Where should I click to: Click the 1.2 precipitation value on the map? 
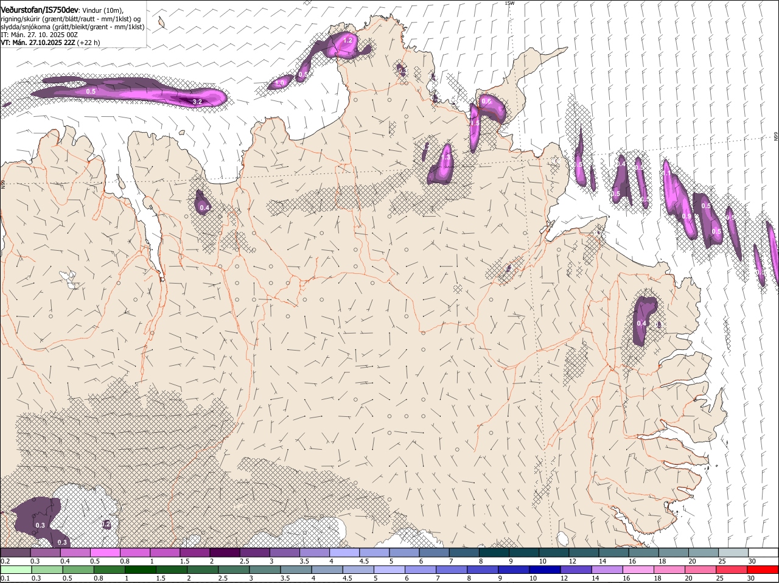point(348,40)
